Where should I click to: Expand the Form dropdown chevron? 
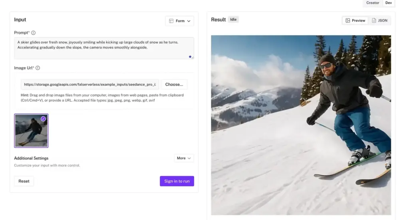tap(189, 21)
